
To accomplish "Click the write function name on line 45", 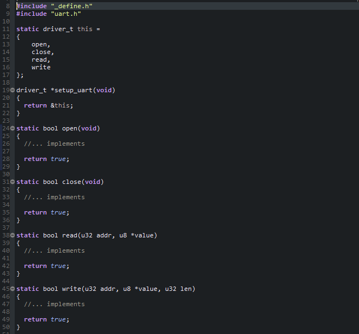I will [x=71, y=289].
